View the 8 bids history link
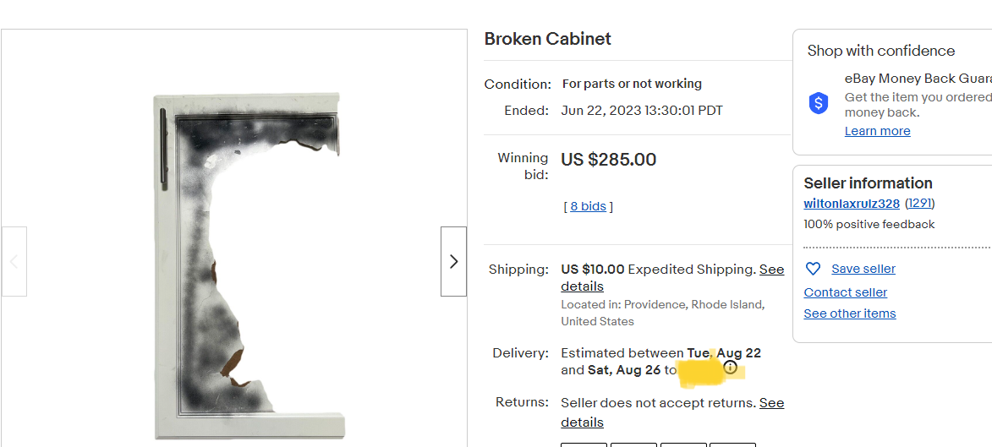 (x=588, y=206)
